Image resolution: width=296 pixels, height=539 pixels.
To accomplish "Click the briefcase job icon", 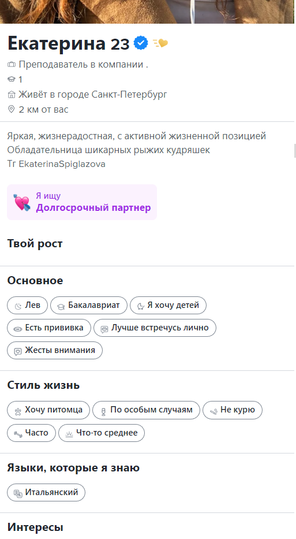I will tap(12, 65).
